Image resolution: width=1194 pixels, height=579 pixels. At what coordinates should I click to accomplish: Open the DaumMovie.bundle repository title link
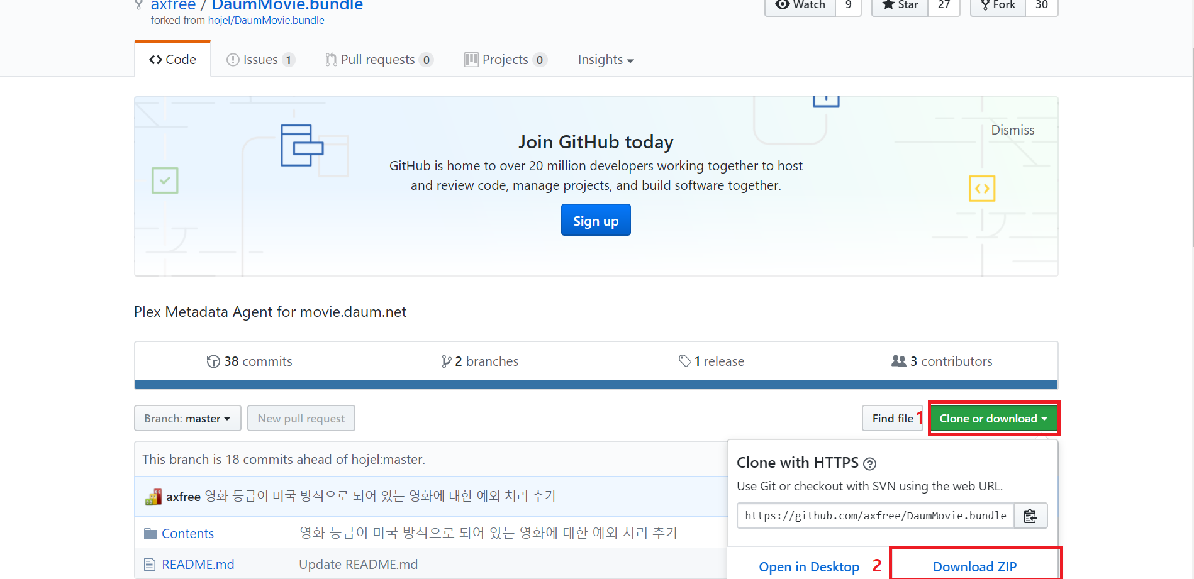[287, 6]
